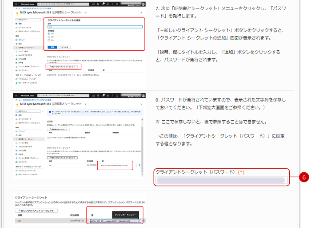Click step 8 instruction text パスワードが発行されています
The image size is (311, 228).
click(220, 104)
